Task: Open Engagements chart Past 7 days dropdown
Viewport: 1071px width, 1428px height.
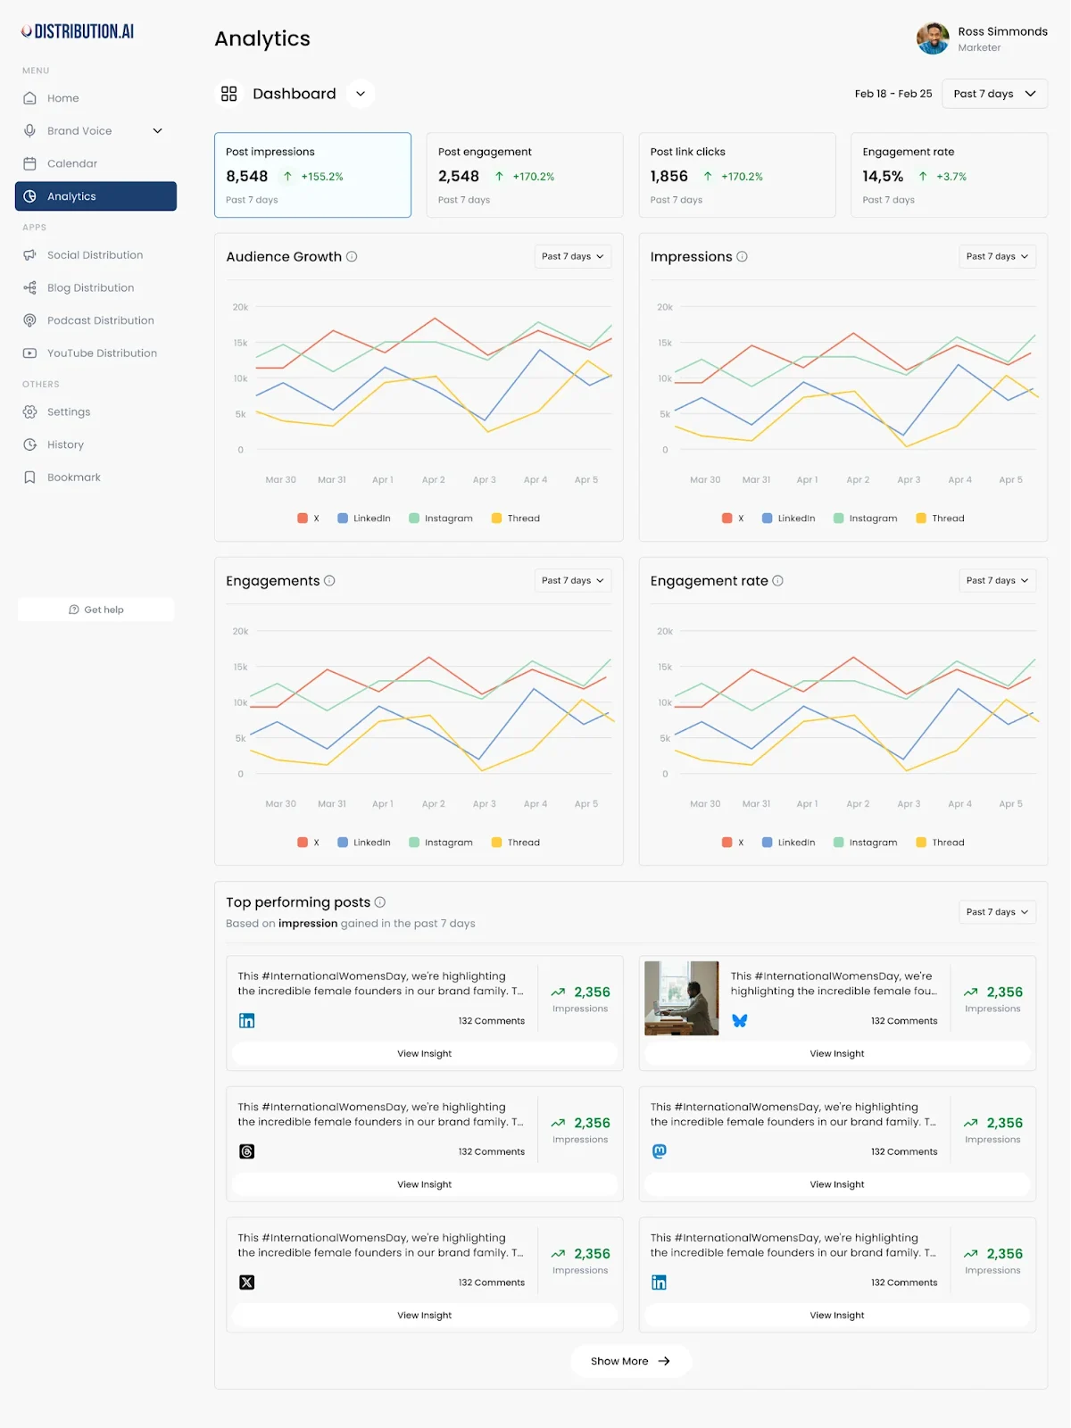Action: 573,580
